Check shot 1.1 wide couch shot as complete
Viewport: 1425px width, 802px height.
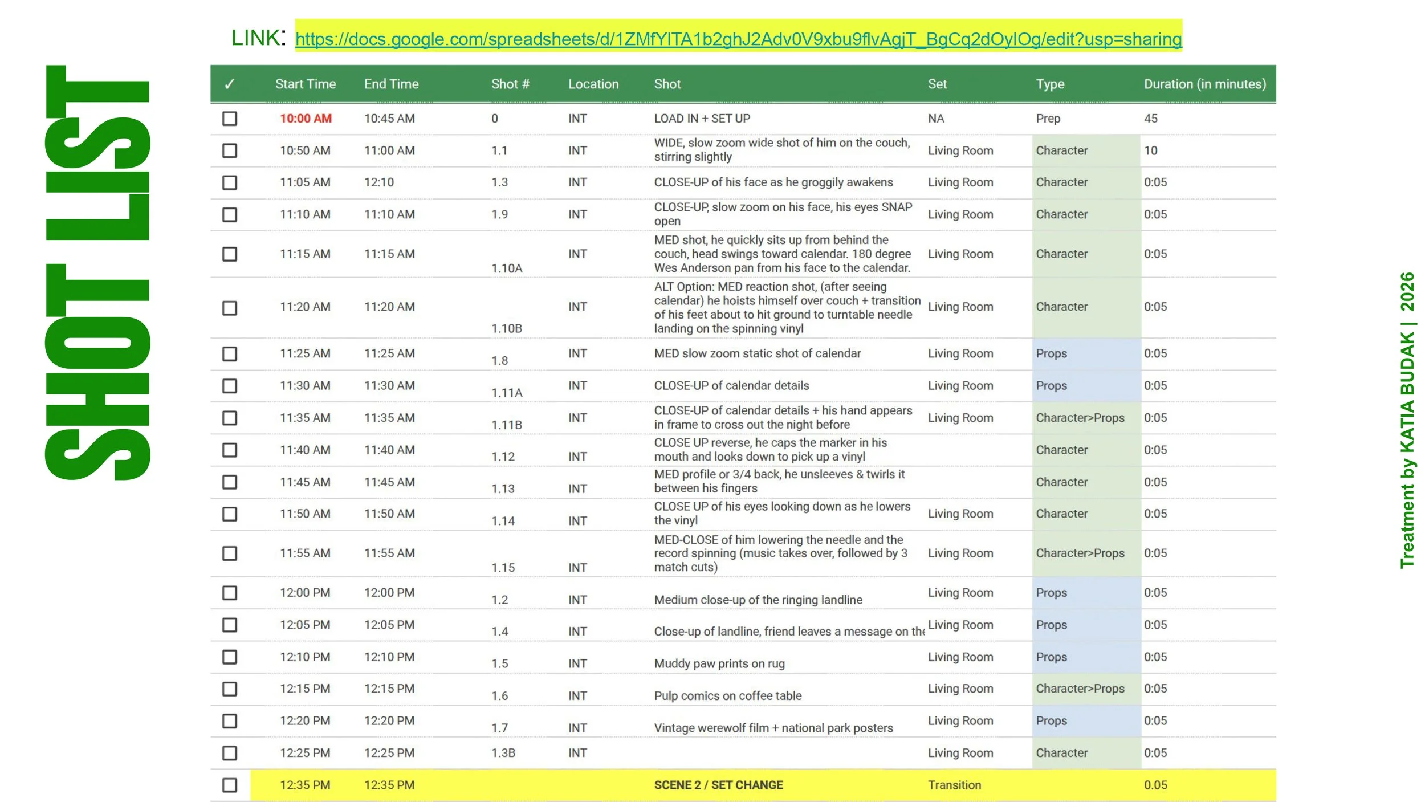pos(230,150)
